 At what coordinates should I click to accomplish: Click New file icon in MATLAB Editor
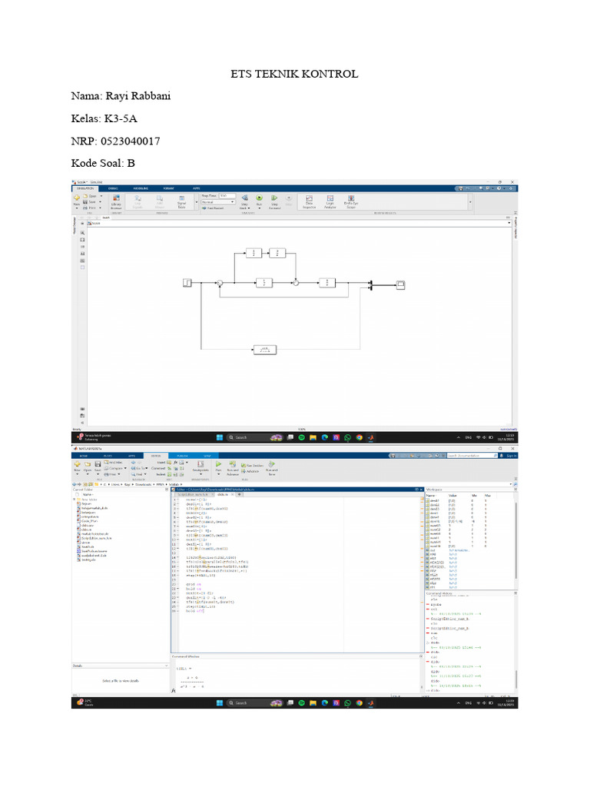(78, 467)
